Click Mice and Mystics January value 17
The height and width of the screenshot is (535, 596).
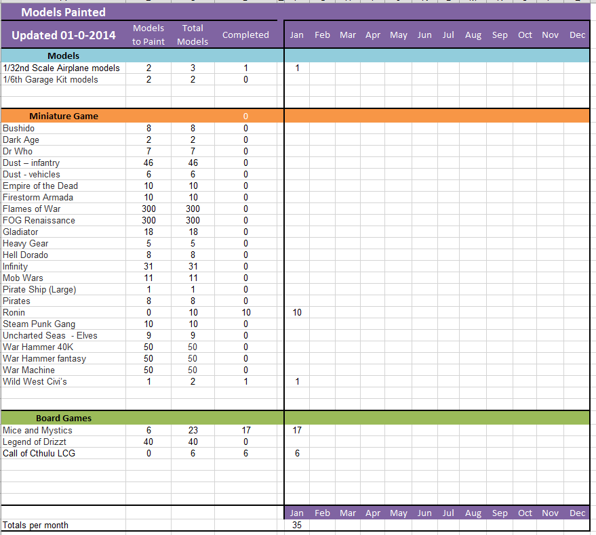297,430
